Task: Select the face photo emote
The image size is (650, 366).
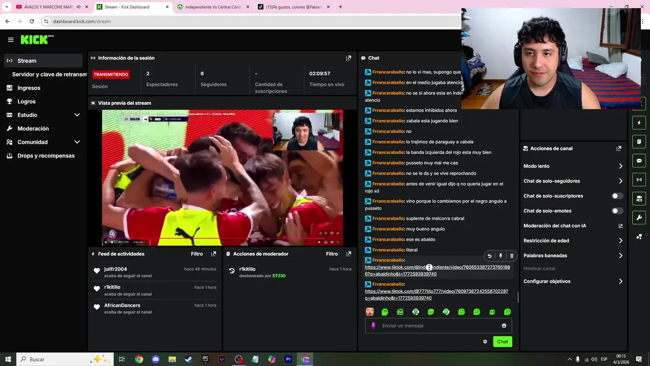Action: point(370,312)
